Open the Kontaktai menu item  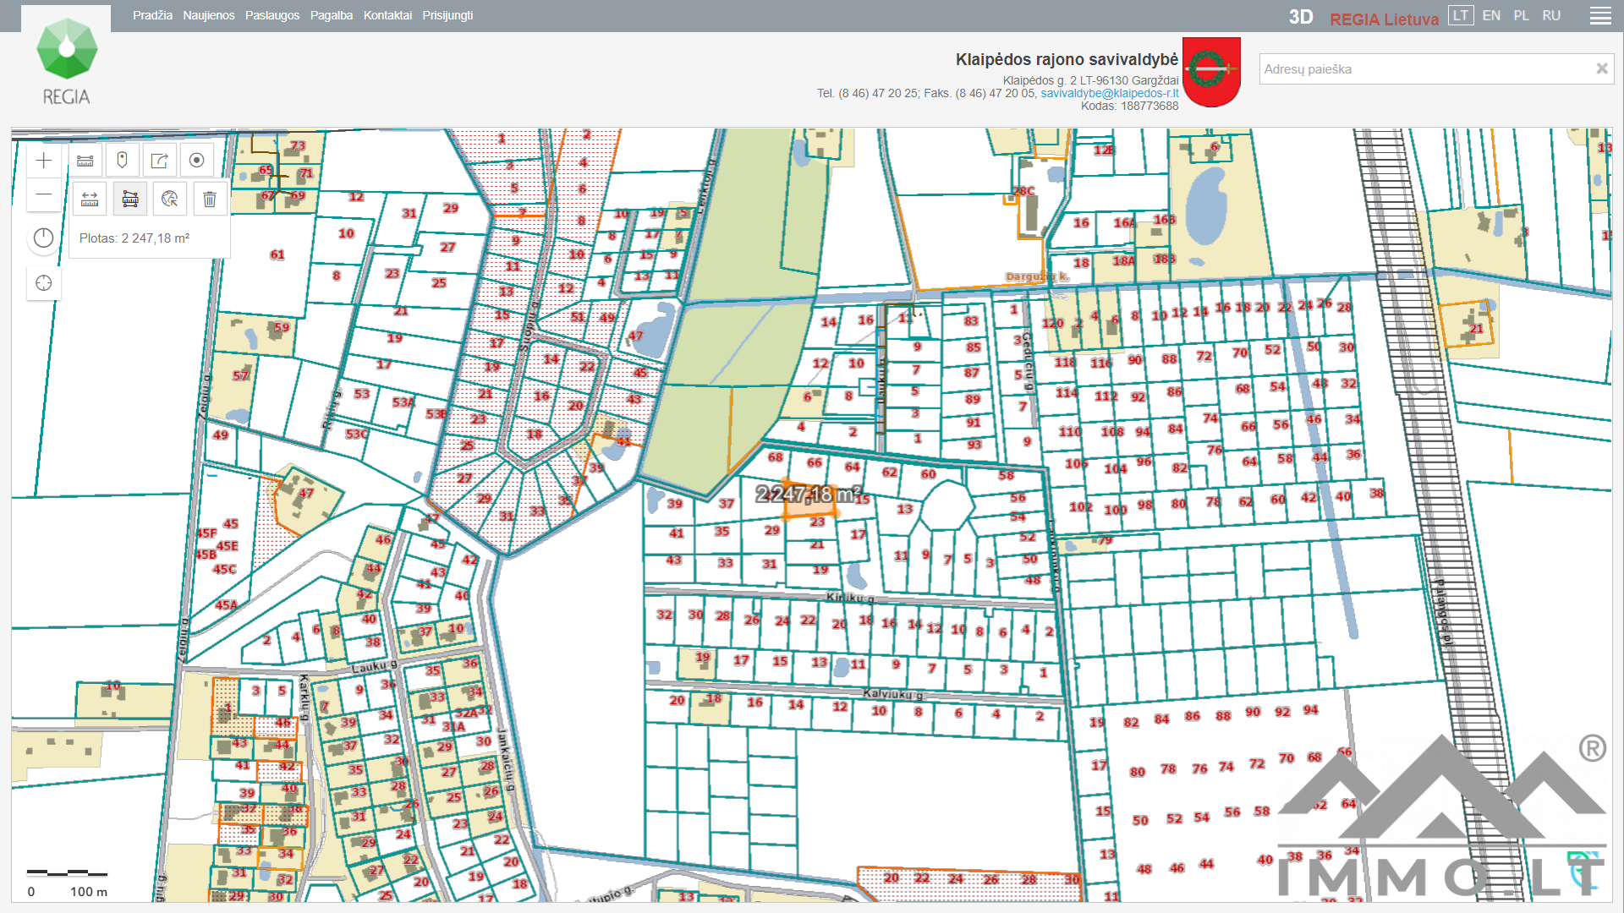(387, 16)
